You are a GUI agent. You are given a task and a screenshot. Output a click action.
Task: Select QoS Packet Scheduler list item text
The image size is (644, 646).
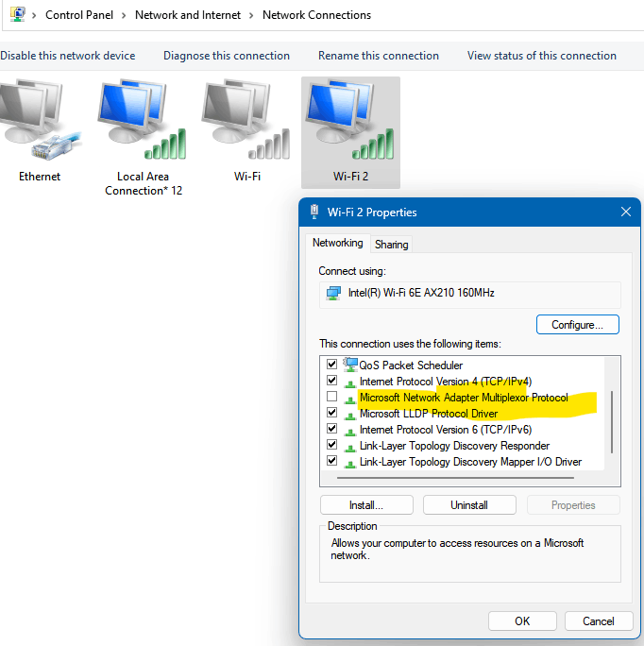(411, 365)
